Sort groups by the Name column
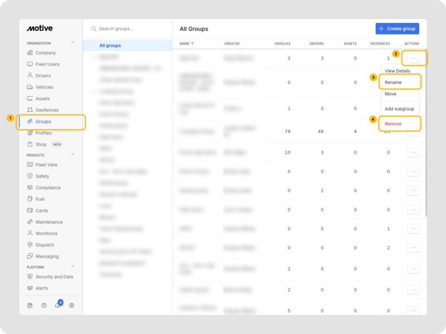This screenshot has height=334, width=446. click(187, 43)
